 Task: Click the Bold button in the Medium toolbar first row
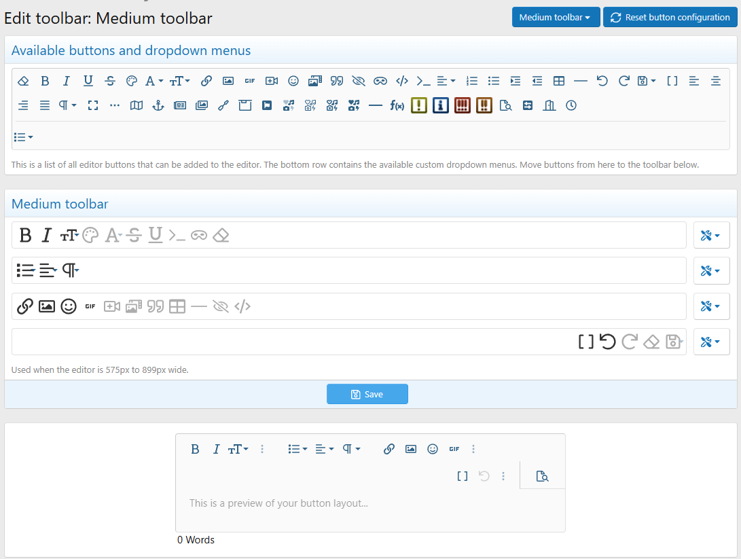[x=26, y=235]
